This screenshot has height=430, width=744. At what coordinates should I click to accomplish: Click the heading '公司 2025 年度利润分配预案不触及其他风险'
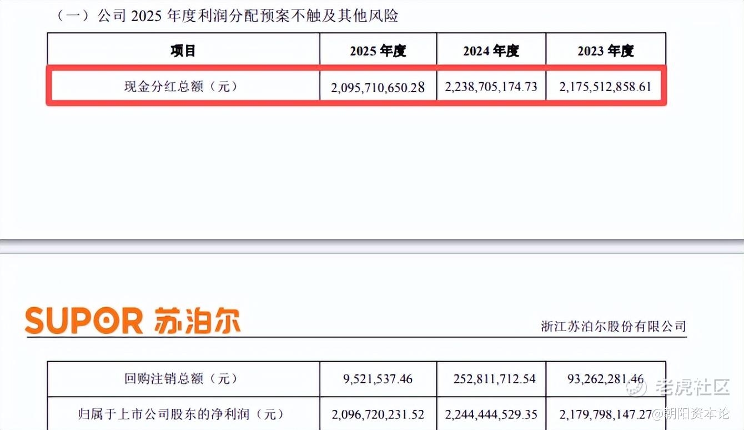248,15
